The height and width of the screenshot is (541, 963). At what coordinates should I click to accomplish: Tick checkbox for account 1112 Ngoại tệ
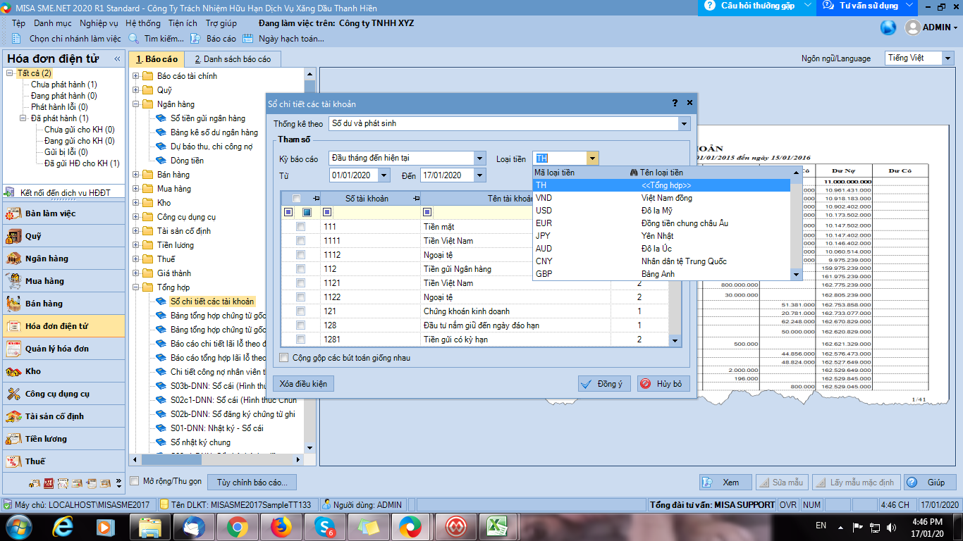[x=301, y=255]
